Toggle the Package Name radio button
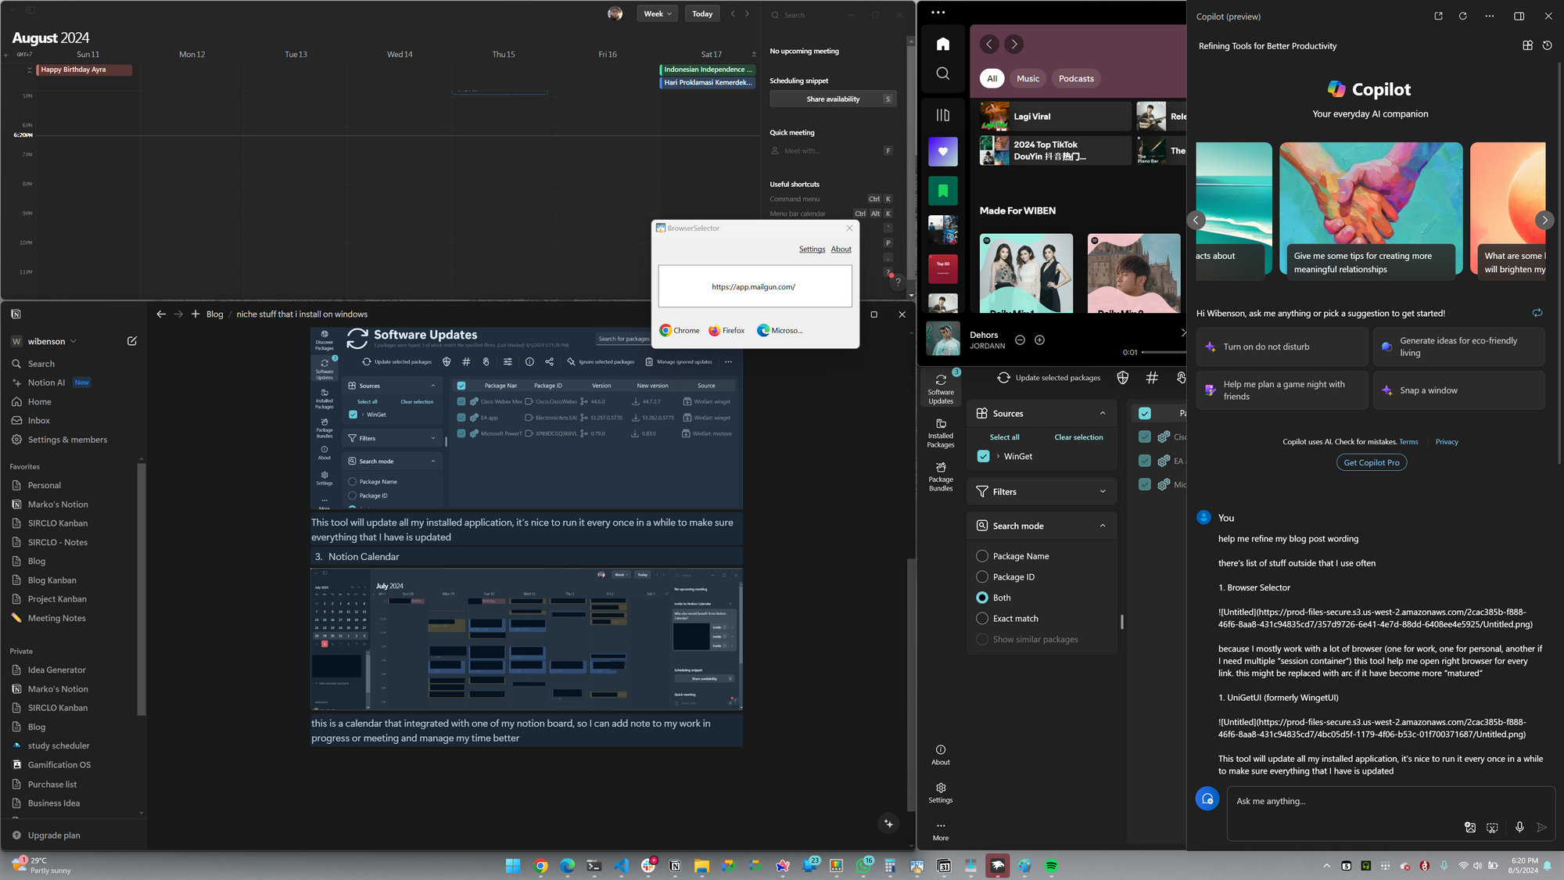The height and width of the screenshot is (880, 1564). 981,555
